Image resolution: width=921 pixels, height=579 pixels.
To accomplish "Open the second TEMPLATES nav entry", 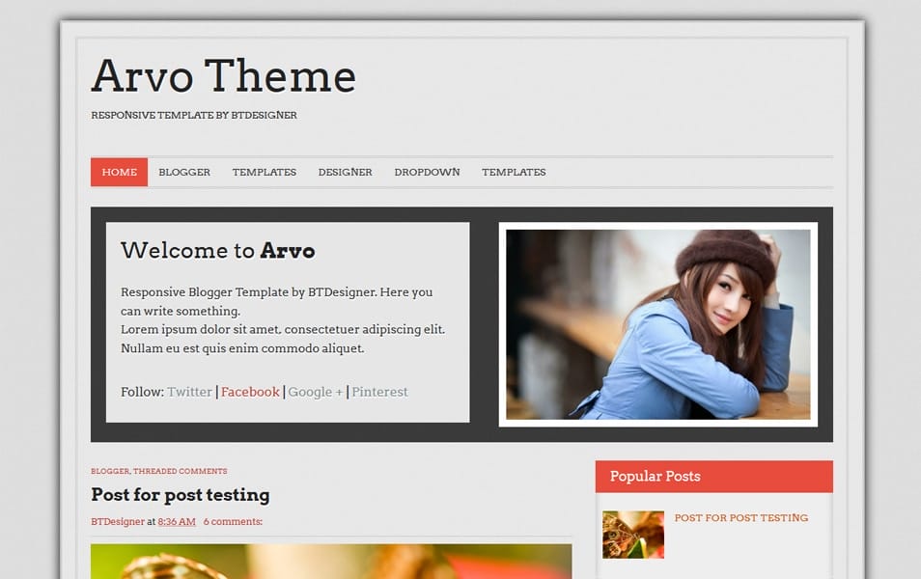I will coord(514,172).
